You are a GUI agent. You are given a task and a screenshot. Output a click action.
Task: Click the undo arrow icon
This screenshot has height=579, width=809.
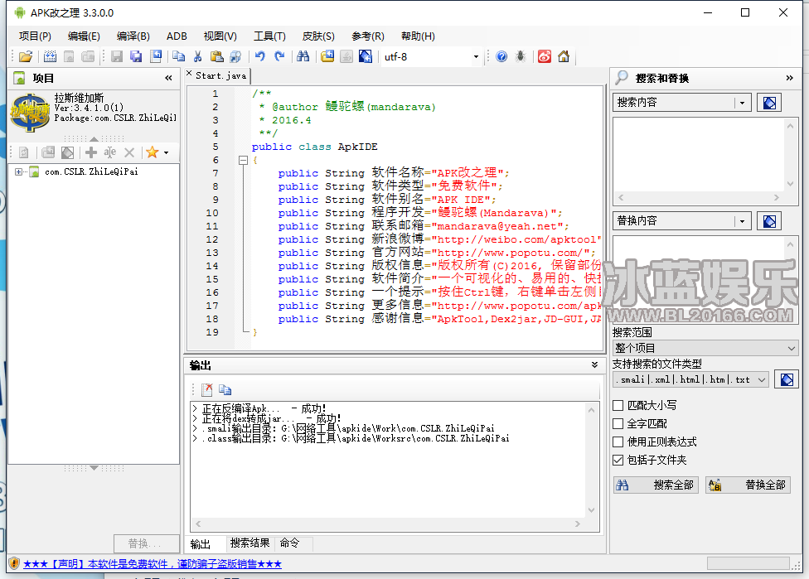(260, 56)
